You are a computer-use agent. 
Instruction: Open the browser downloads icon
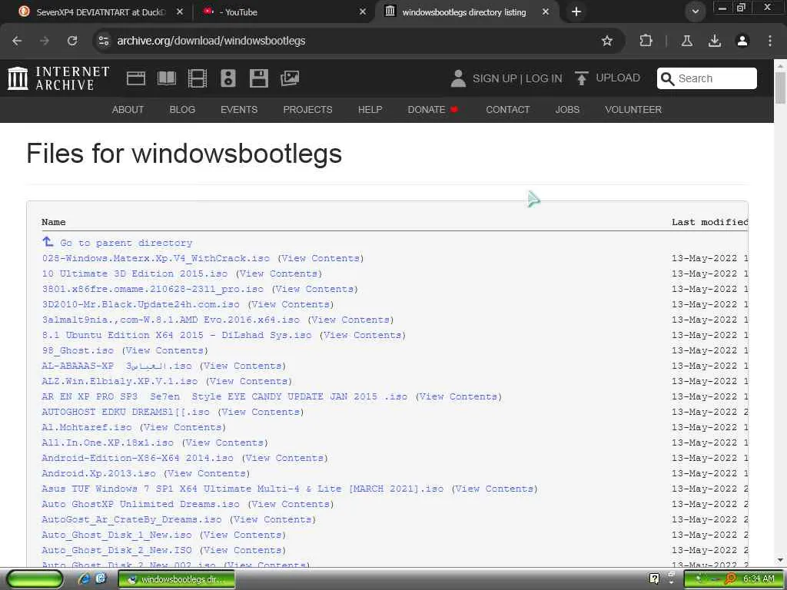[x=715, y=41]
